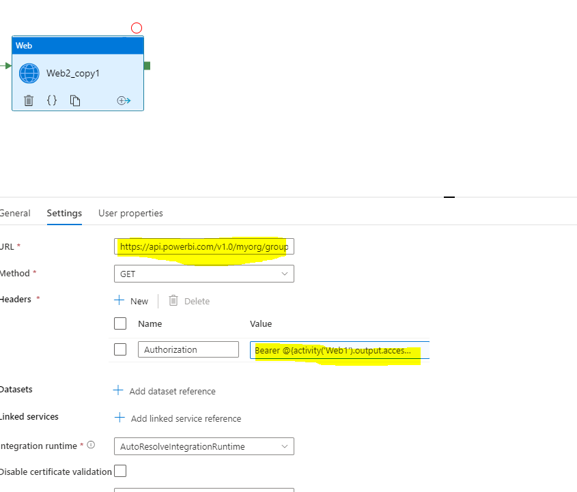Open the info tooltip beside Integration runtime

click(x=90, y=445)
